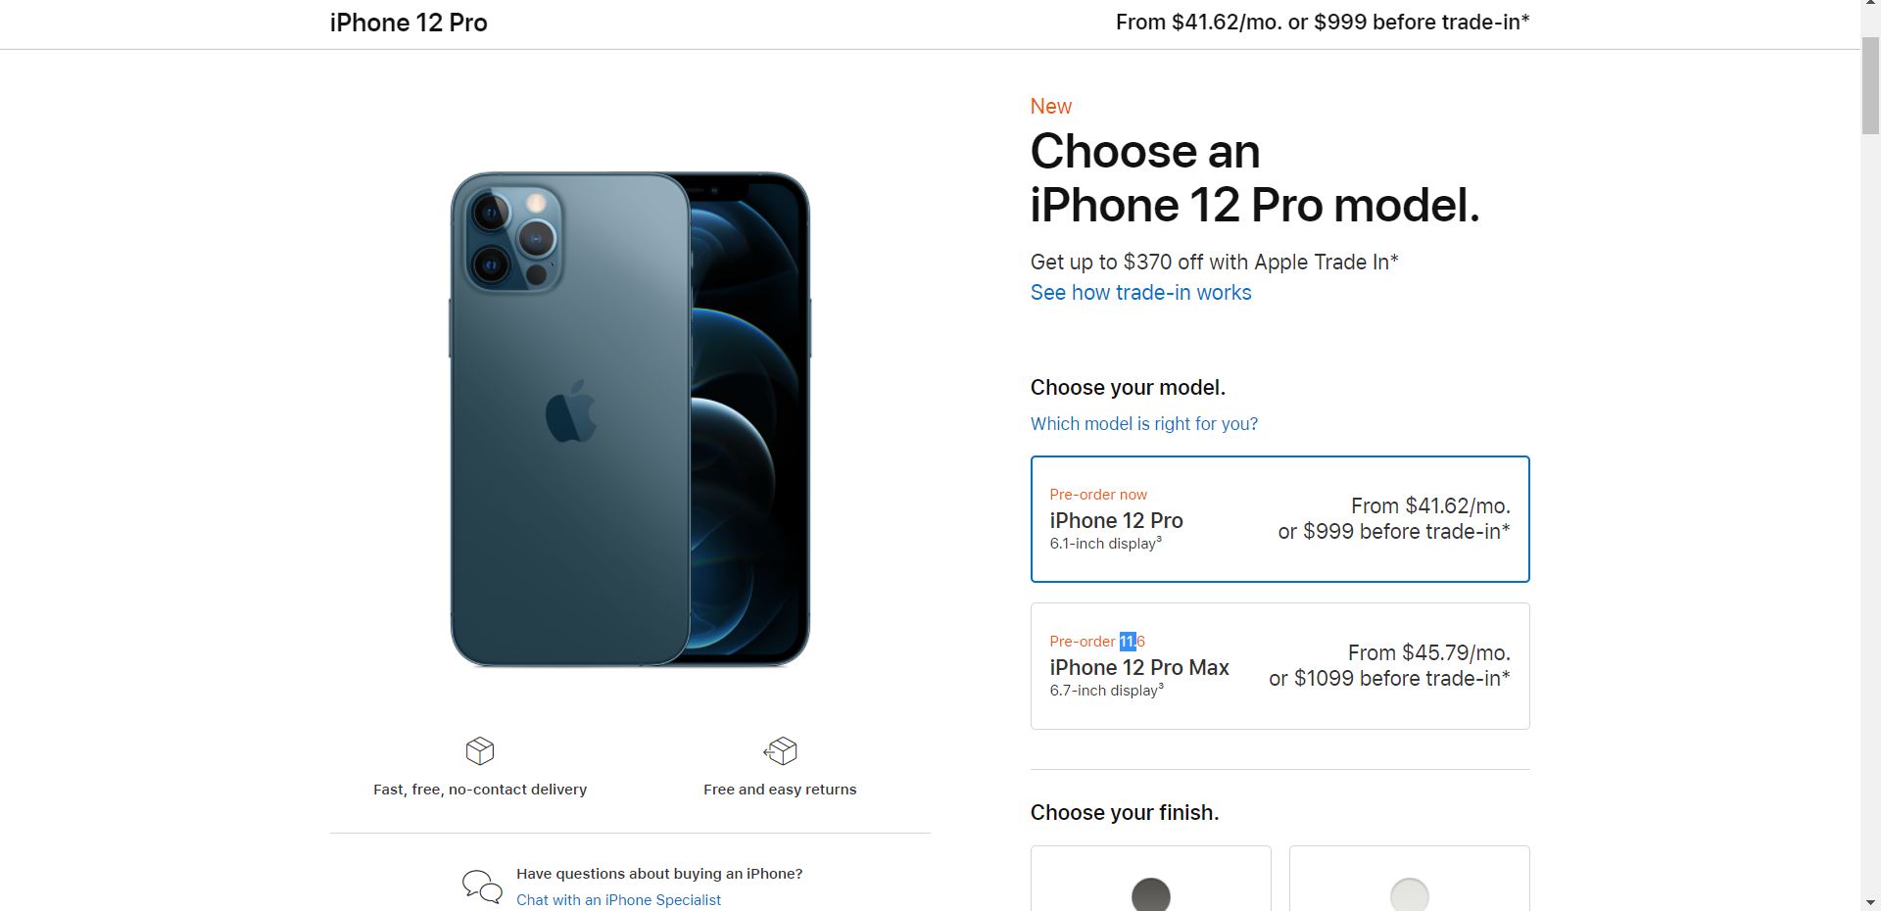The width and height of the screenshot is (1881, 911).
Task: Click the fast free delivery box icon
Action: pyautogui.click(x=479, y=751)
